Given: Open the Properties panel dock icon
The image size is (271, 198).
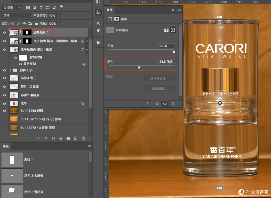Looking at the screenshot, I should (x=98, y=13).
